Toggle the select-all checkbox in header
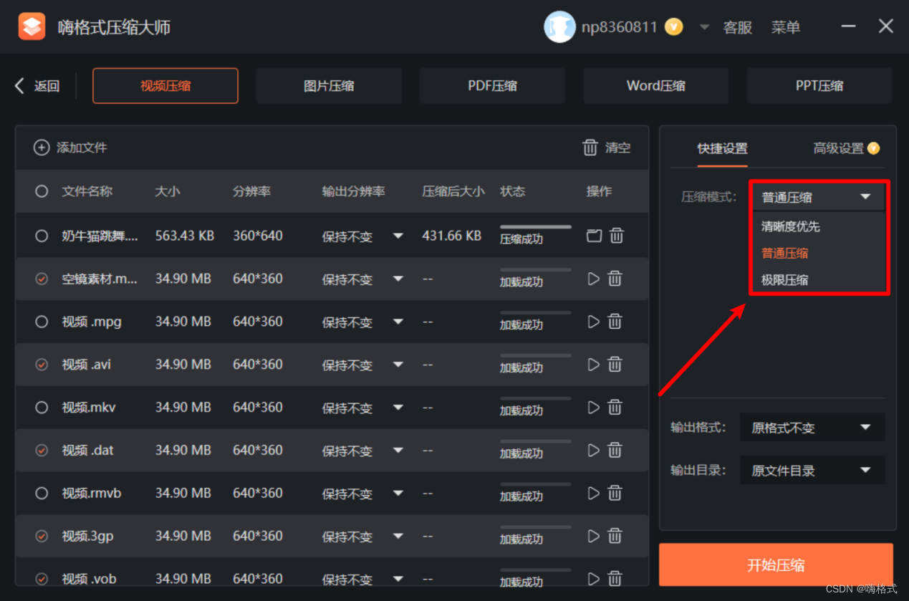This screenshot has width=909, height=601. click(x=42, y=191)
